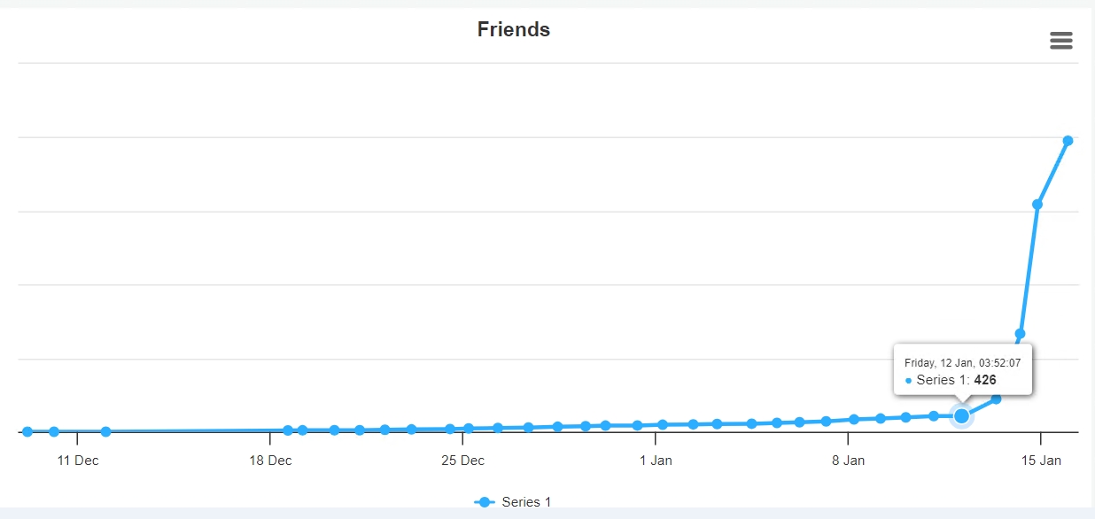Click the second data point from the left

point(54,431)
